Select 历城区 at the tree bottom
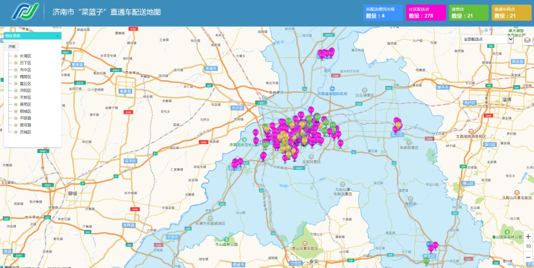The image size is (534, 268). 25,132
